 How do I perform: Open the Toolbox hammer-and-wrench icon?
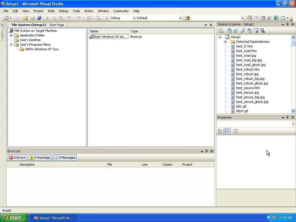point(269,18)
